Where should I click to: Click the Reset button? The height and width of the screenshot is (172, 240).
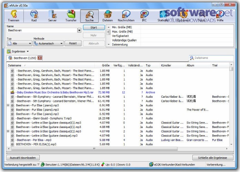click(73, 43)
